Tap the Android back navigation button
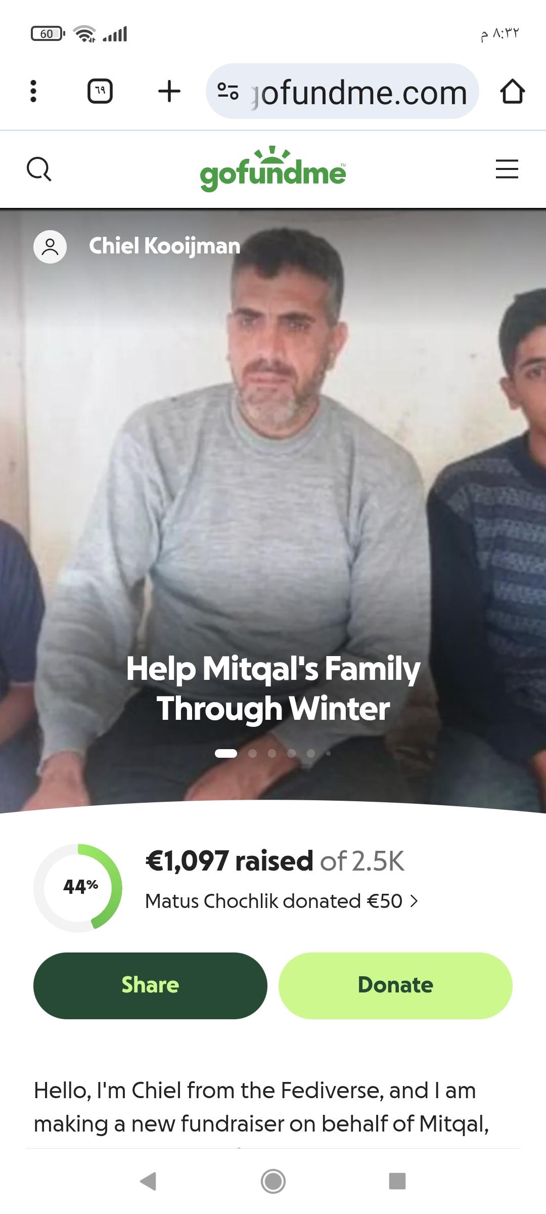546x1214 pixels. tap(148, 1181)
